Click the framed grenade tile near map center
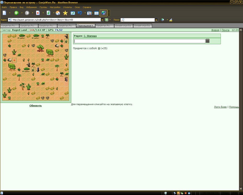This screenshot has height=195, width=243. pyautogui.click(x=33, y=69)
